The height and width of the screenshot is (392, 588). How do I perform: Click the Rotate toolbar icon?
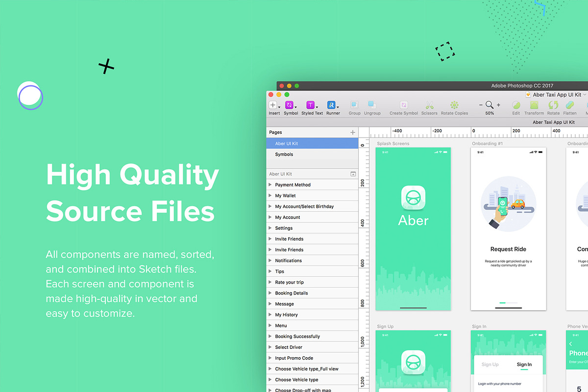coord(553,105)
